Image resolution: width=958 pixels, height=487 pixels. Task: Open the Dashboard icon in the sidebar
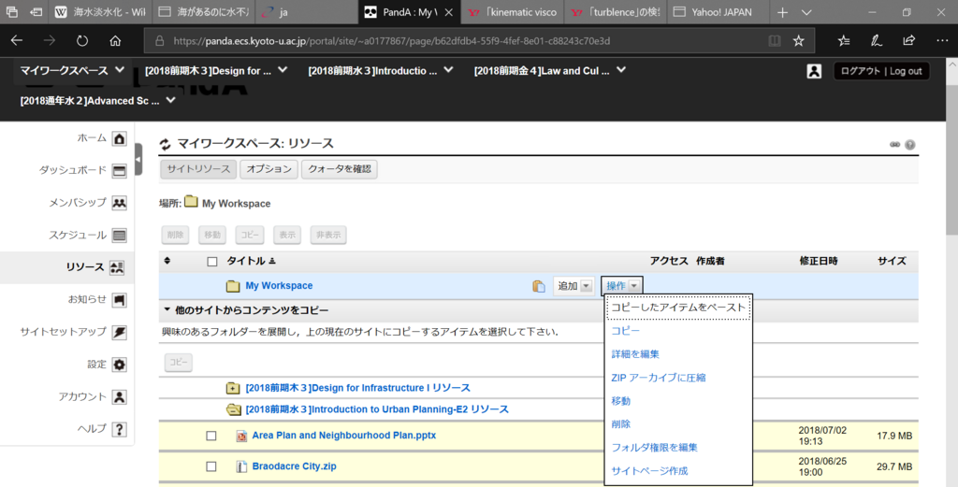119,171
